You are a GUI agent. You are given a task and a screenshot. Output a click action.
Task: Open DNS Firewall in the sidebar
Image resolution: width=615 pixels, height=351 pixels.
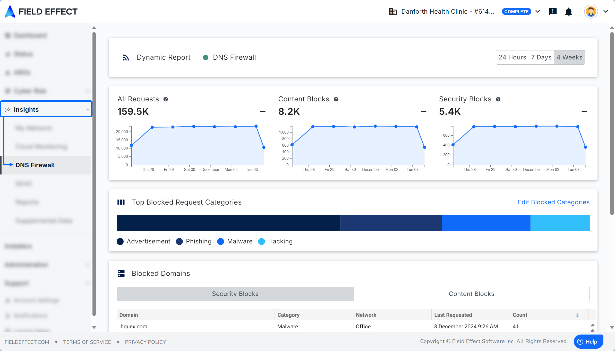[x=35, y=165]
